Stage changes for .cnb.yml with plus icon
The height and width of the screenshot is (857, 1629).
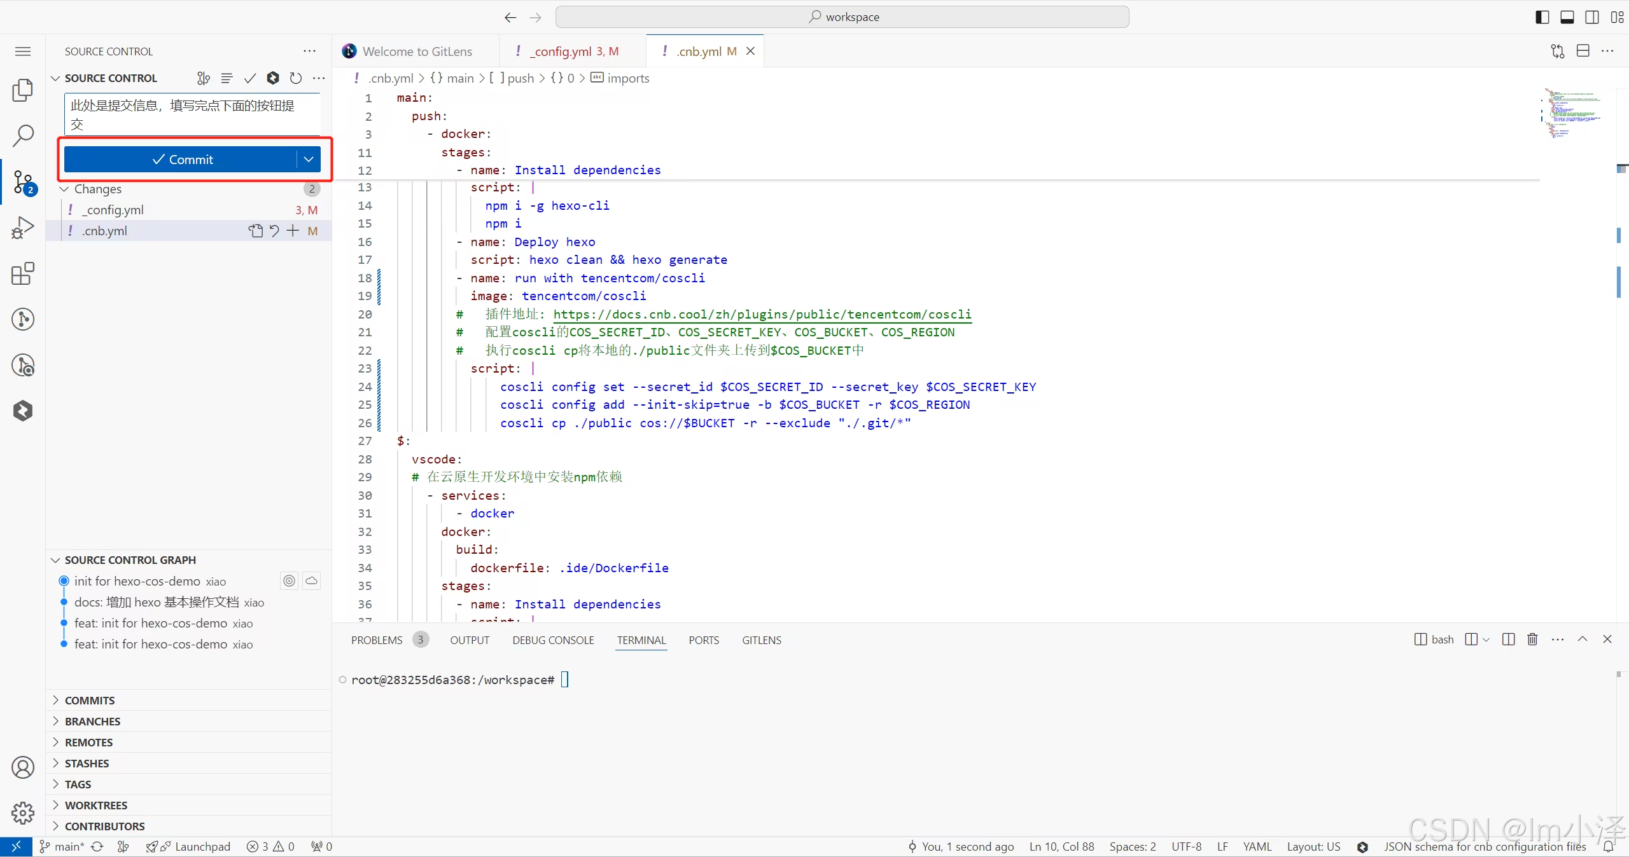pos(293,231)
